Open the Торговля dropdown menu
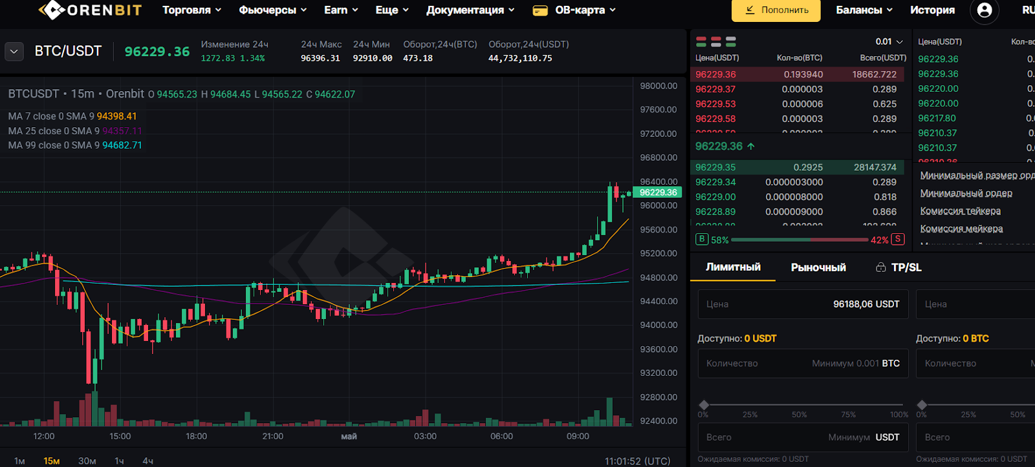 click(191, 10)
